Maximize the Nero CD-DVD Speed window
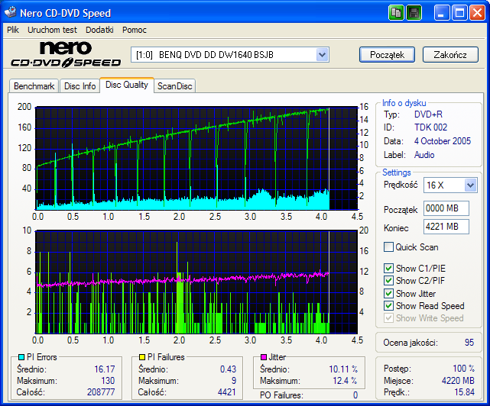 click(459, 13)
